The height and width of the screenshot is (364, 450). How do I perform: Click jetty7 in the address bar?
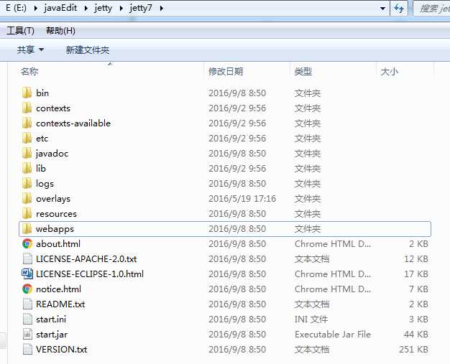pos(141,8)
